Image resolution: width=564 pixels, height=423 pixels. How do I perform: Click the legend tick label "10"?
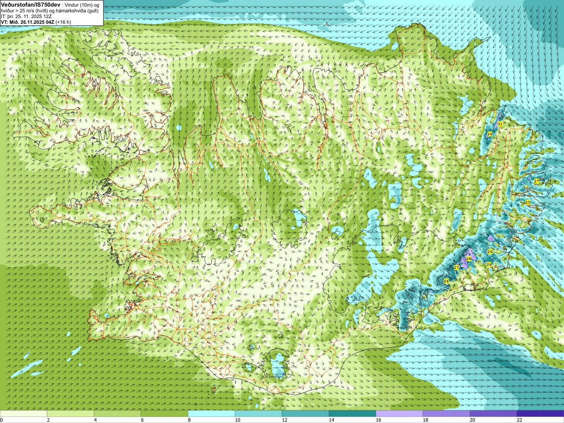tap(237, 420)
